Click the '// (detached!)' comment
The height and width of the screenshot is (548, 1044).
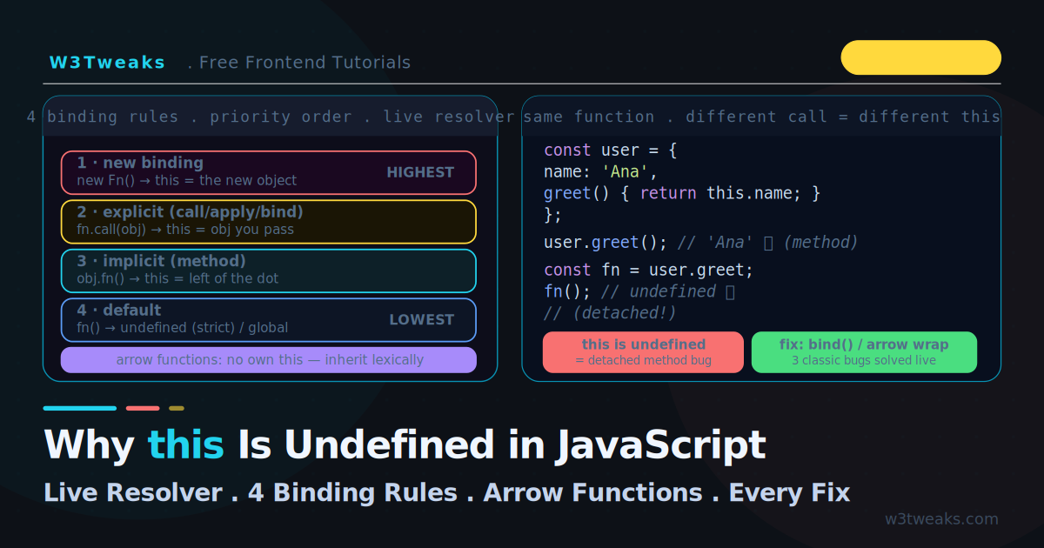click(610, 313)
